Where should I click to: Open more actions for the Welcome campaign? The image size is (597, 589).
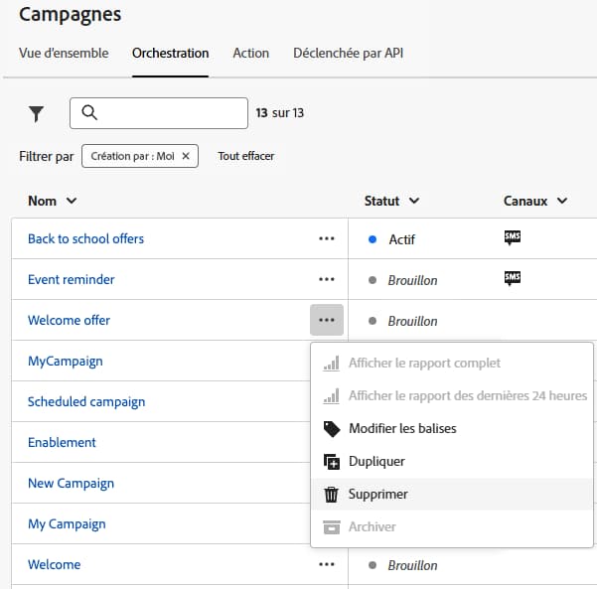(x=326, y=564)
